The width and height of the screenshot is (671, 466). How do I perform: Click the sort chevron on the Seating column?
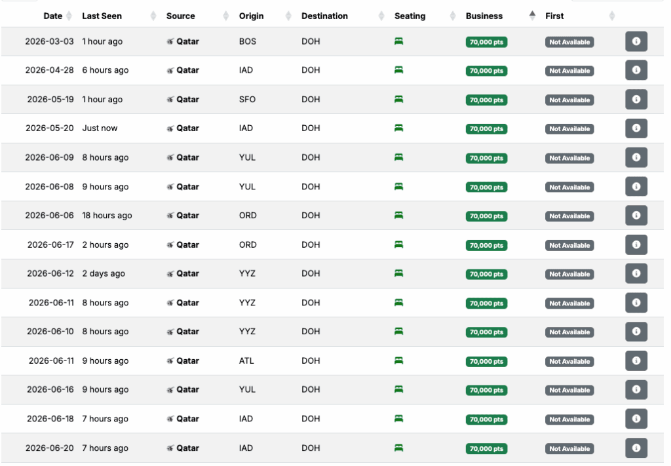(x=452, y=15)
